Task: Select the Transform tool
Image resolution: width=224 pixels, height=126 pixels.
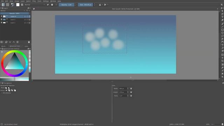Action: click(x=223, y=55)
